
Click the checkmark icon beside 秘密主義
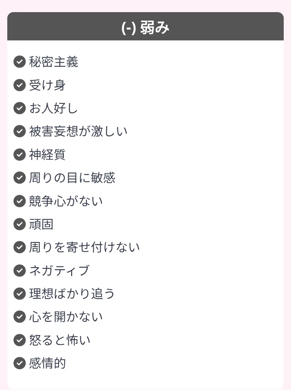tap(20, 62)
